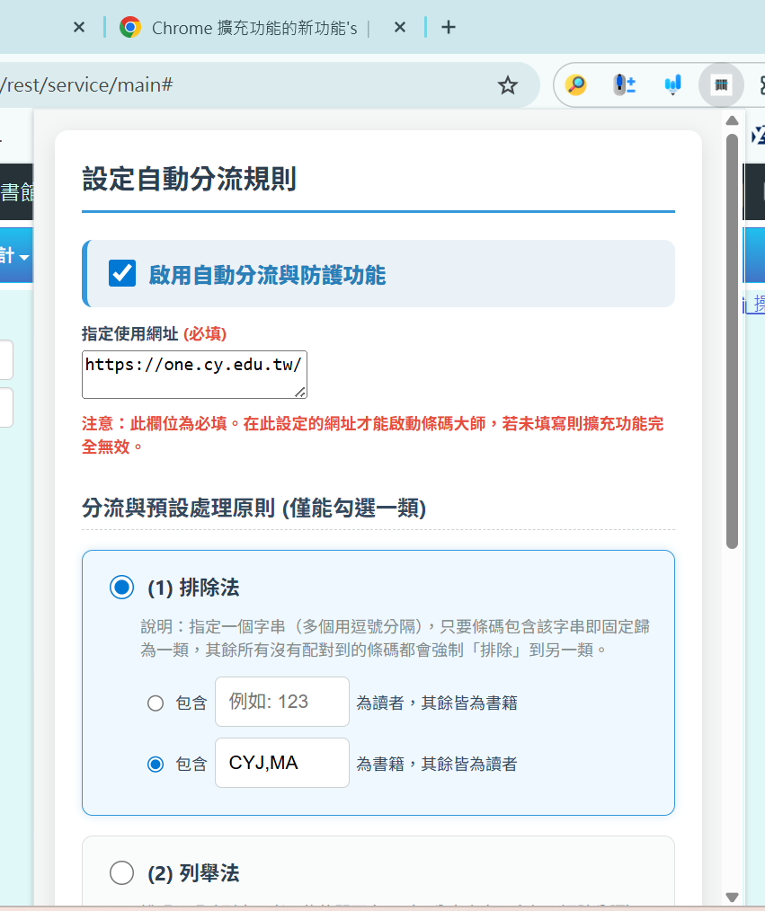Click the (1) 排除法 heading text
The height and width of the screenshot is (911, 765).
click(193, 588)
